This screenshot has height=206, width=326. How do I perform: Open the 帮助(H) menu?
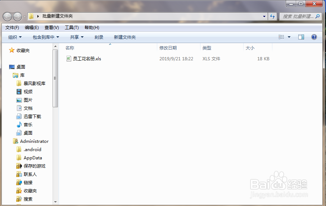click(92, 28)
